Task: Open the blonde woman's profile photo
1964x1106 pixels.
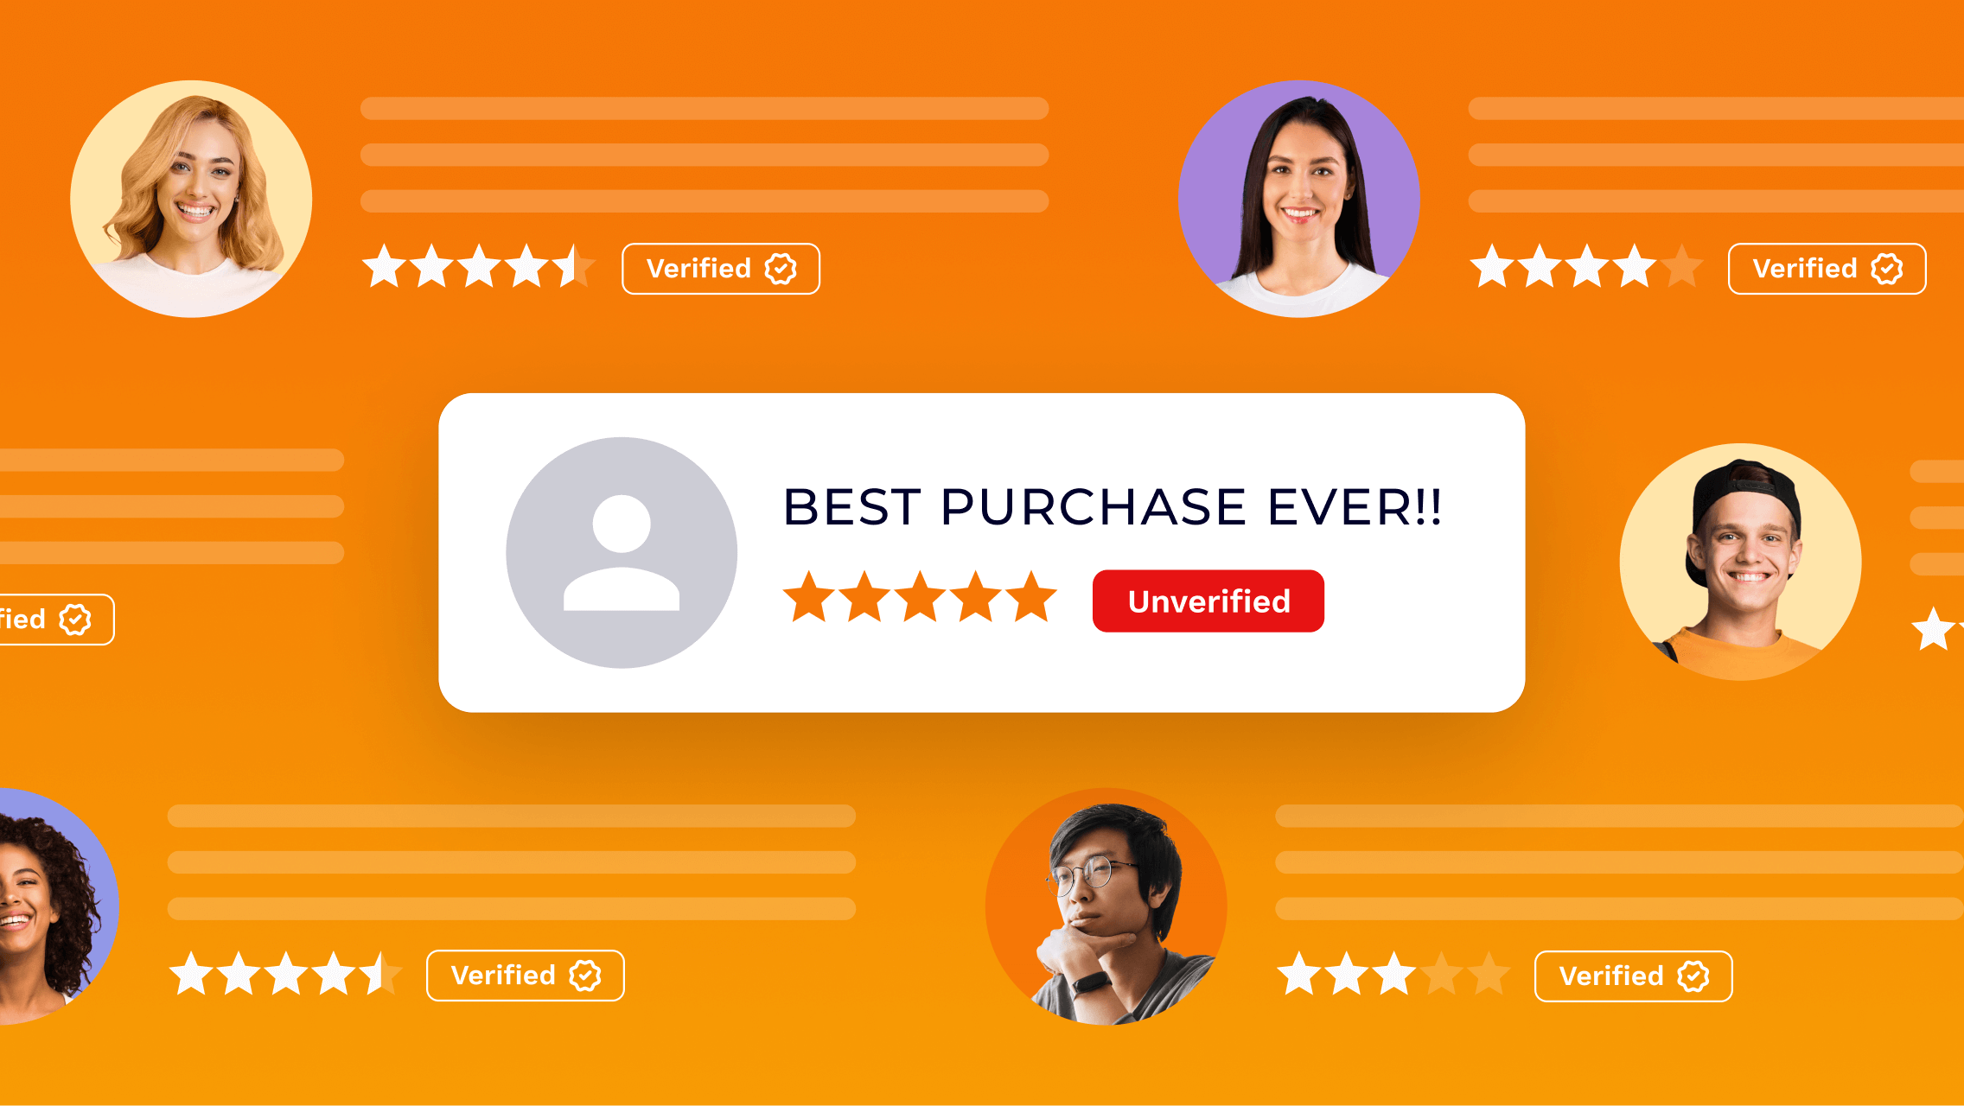Action: (x=191, y=199)
